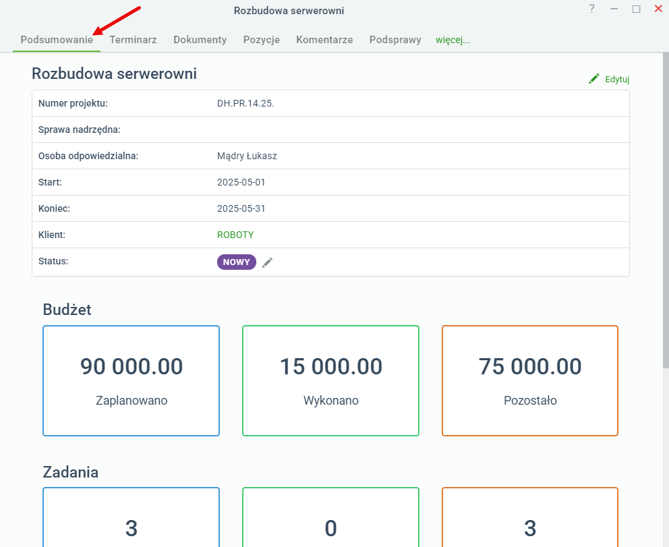Maximize the Rozbudowa serwerowni window
669x547 pixels.
click(x=636, y=9)
